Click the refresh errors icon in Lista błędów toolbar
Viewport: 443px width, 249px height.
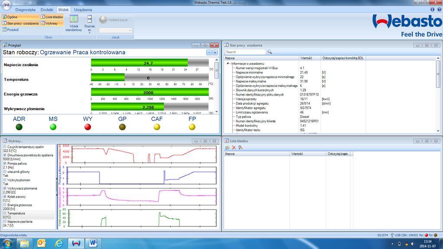pyautogui.click(x=228, y=147)
